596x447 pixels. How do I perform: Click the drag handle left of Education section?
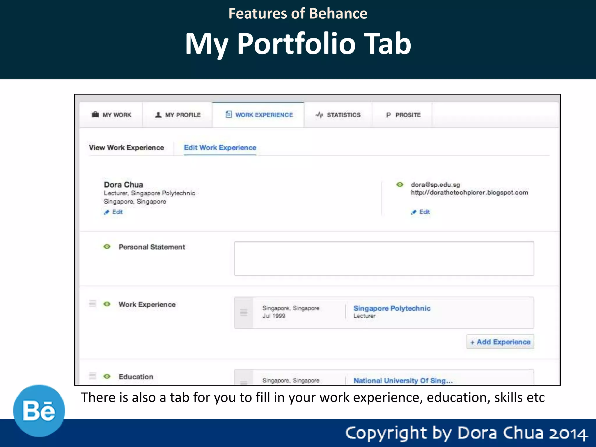[93, 376]
